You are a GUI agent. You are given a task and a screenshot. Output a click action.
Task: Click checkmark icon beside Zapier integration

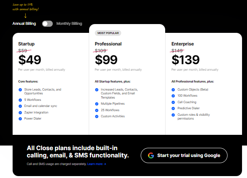20,112
